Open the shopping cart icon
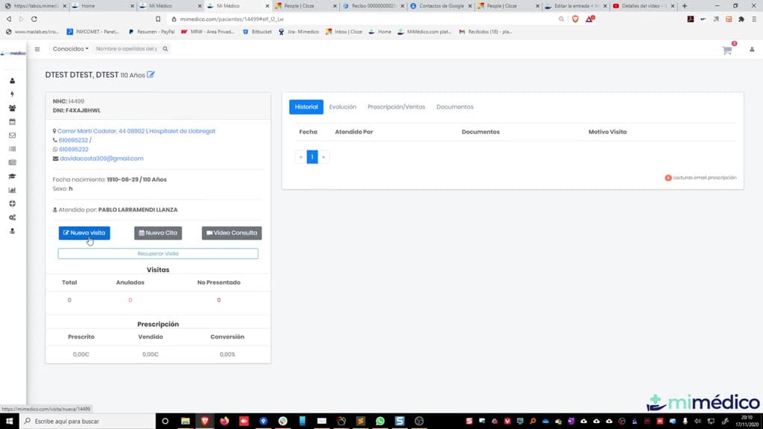Image resolution: width=763 pixels, height=429 pixels. pos(727,50)
